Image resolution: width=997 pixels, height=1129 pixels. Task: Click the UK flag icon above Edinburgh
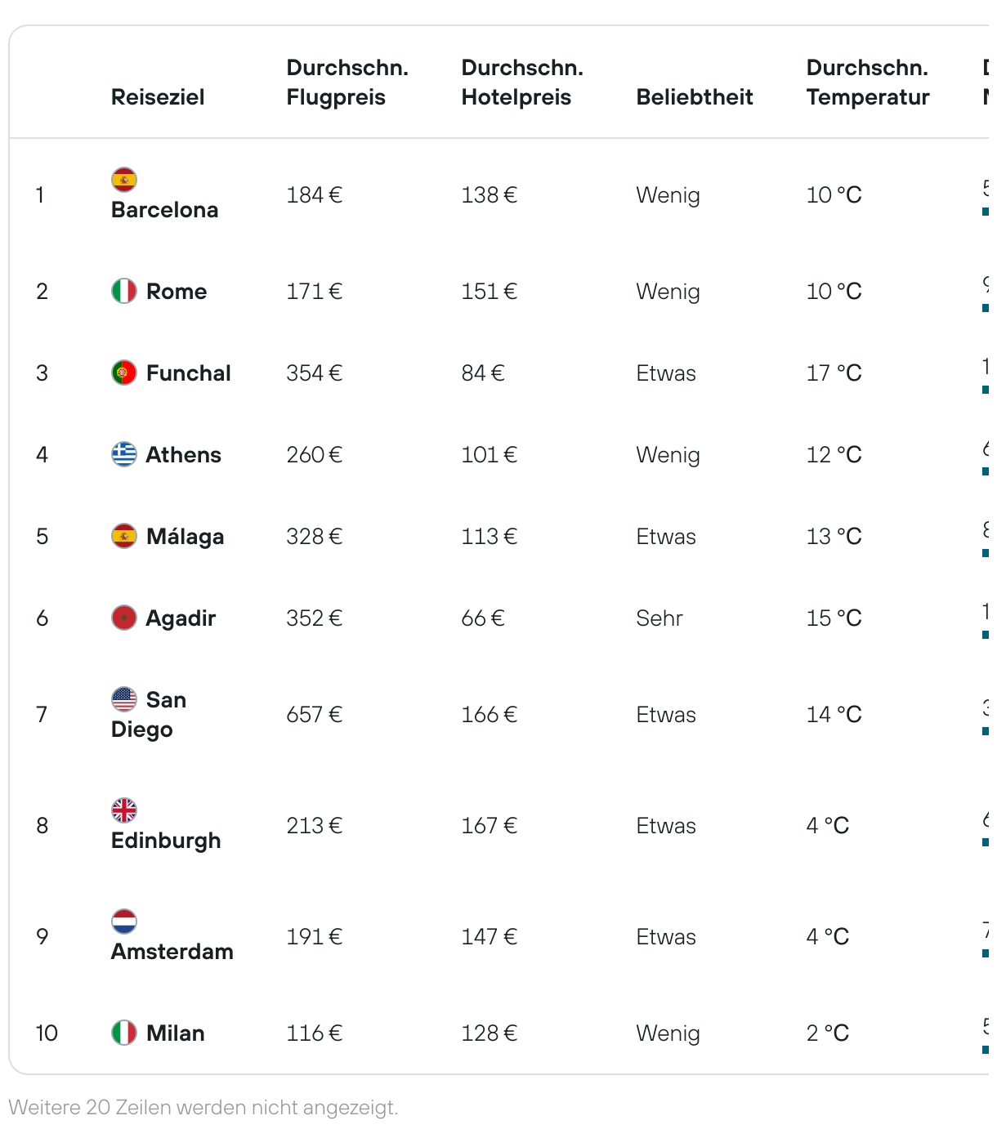click(124, 810)
